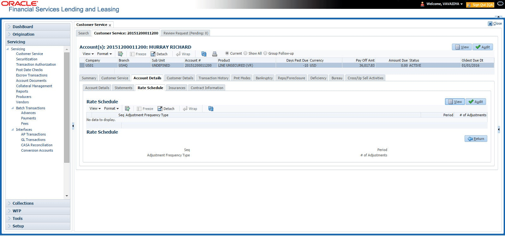Open the Pmt Modes tab

242,78
